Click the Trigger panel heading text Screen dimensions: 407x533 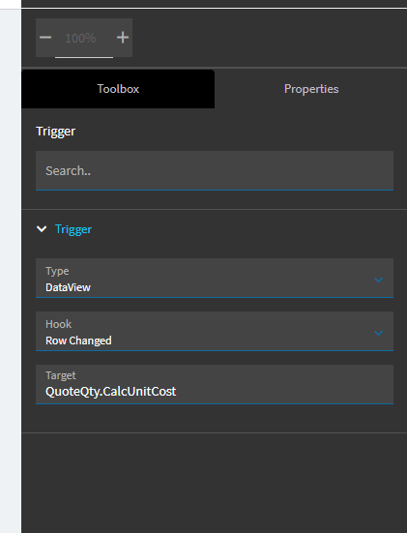point(56,132)
